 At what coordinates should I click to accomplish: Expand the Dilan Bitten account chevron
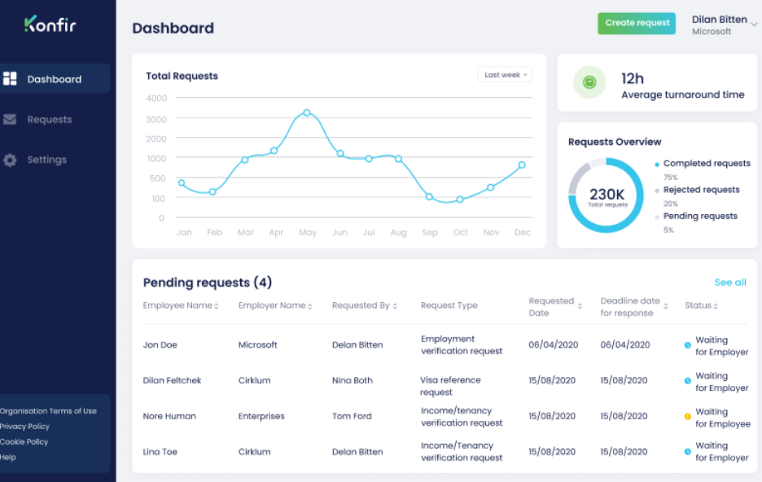point(754,24)
